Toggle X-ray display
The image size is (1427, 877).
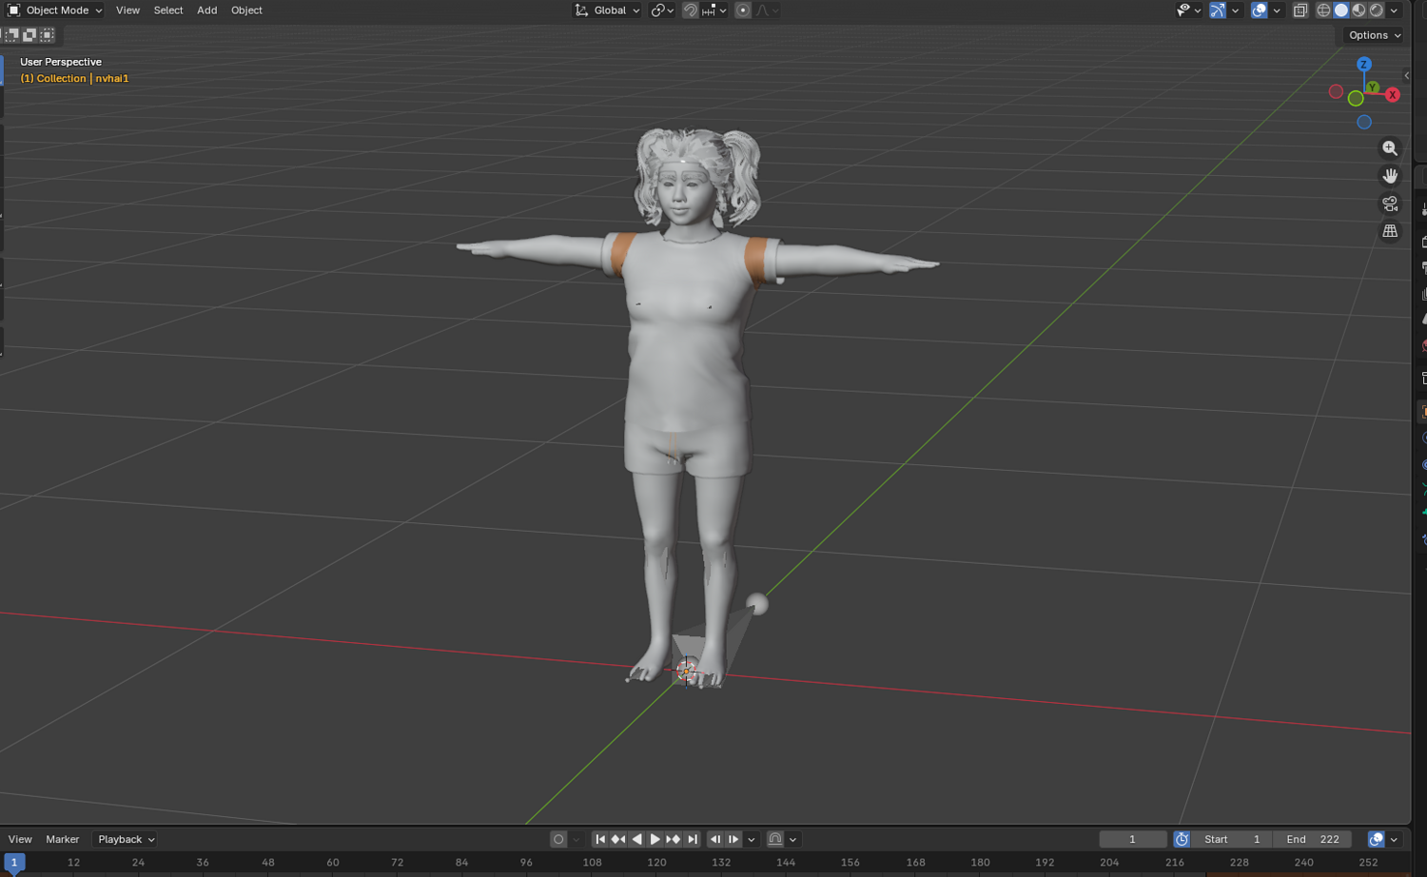pos(1300,10)
